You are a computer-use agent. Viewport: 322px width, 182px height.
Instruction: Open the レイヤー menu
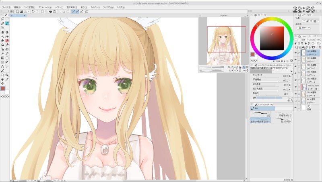point(59,7)
